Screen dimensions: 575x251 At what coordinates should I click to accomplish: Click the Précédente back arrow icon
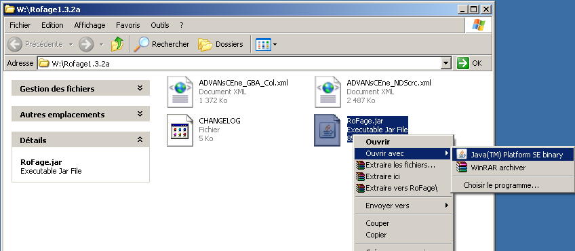[15, 44]
